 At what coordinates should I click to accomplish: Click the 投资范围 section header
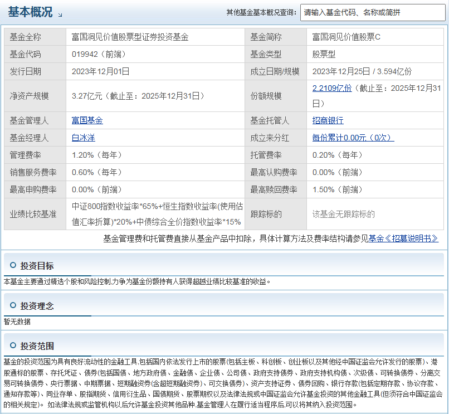click(37, 346)
